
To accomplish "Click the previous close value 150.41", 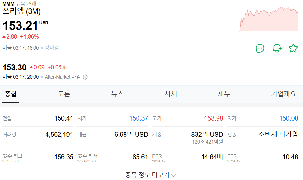I will pyautogui.click(x=64, y=118).
